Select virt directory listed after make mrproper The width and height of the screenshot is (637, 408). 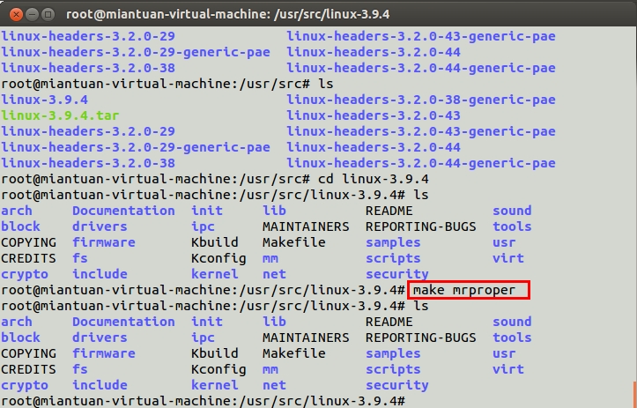tap(507, 369)
